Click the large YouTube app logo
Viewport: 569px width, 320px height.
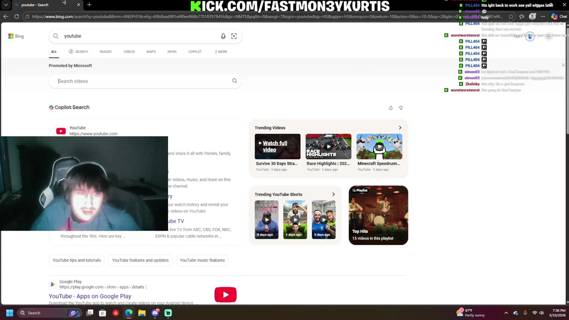[225, 295]
